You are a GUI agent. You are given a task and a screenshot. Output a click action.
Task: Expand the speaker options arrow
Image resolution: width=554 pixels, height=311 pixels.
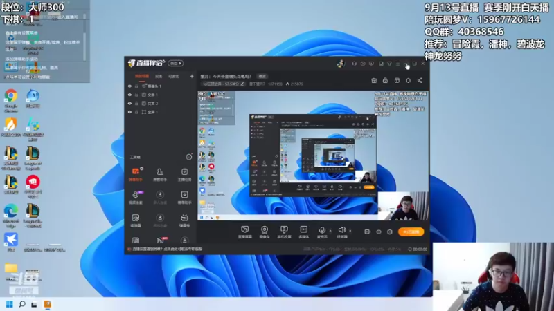350,231
